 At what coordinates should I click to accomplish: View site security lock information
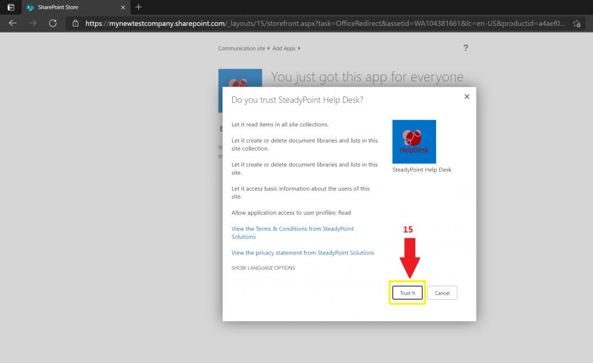(x=76, y=23)
